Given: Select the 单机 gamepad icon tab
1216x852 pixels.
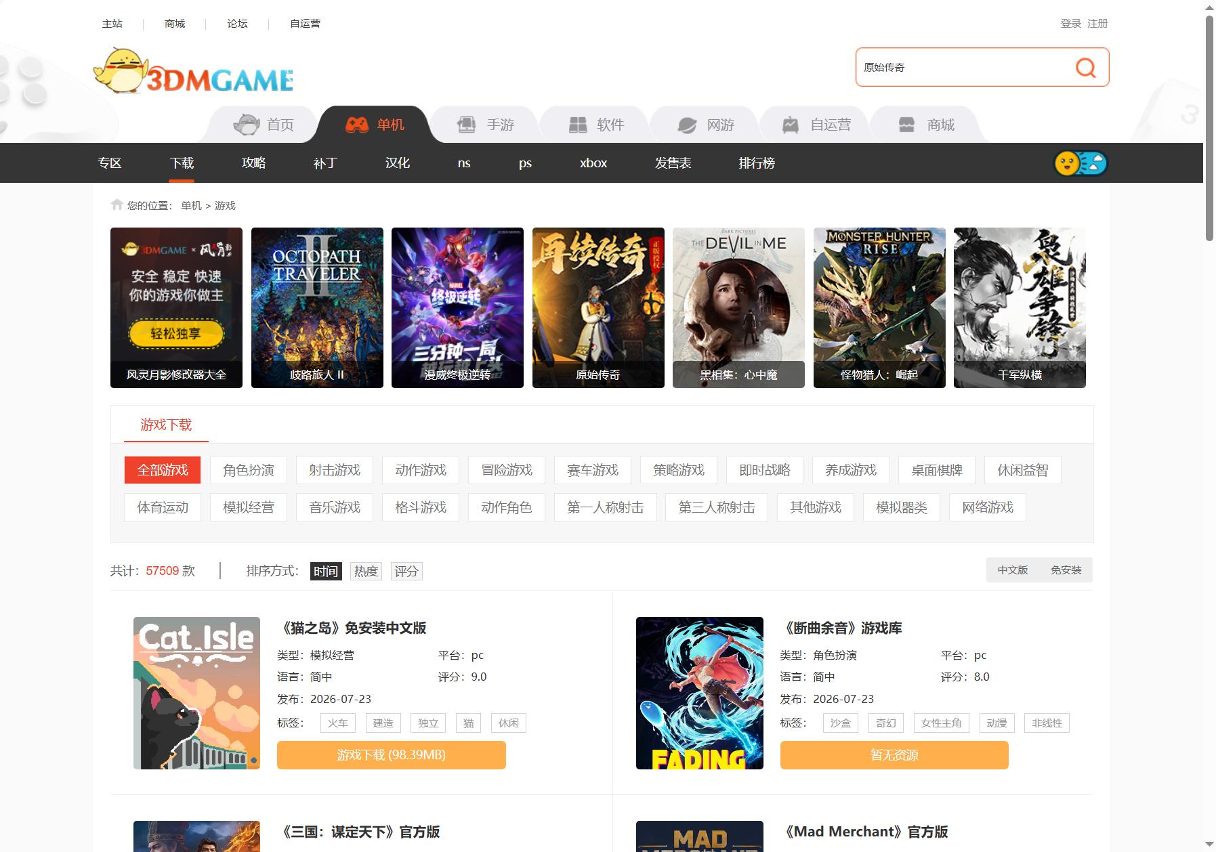Looking at the screenshot, I should tap(356, 125).
